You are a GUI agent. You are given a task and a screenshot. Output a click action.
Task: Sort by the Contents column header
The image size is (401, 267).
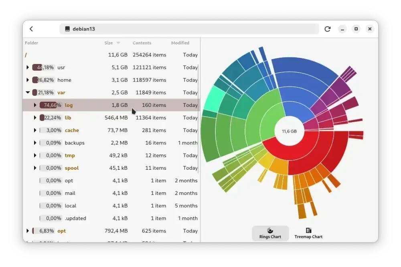tap(142, 43)
